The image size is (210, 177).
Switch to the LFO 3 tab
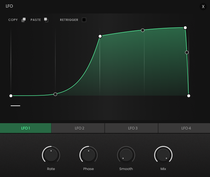(x=131, y=128)
